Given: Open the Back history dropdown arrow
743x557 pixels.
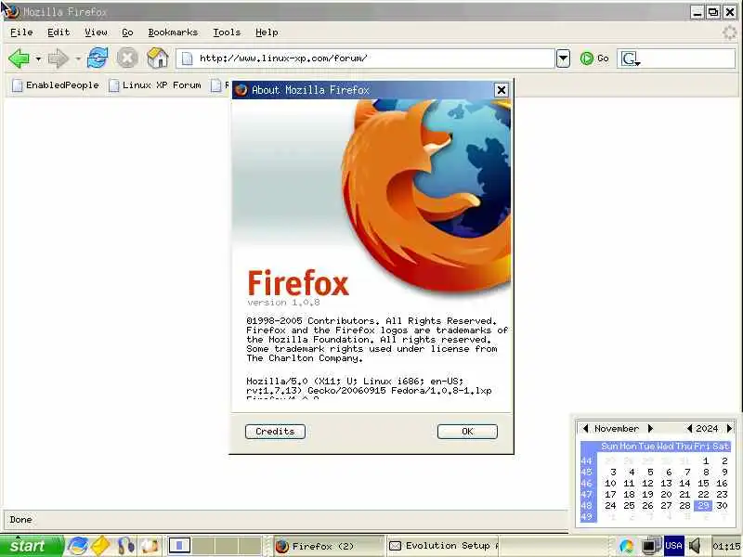Looking at the screenshot, I should tap(38, 59).
